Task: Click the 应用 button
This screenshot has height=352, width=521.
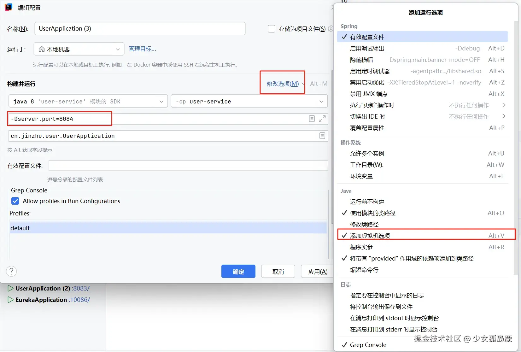Action: click(318, 271)
